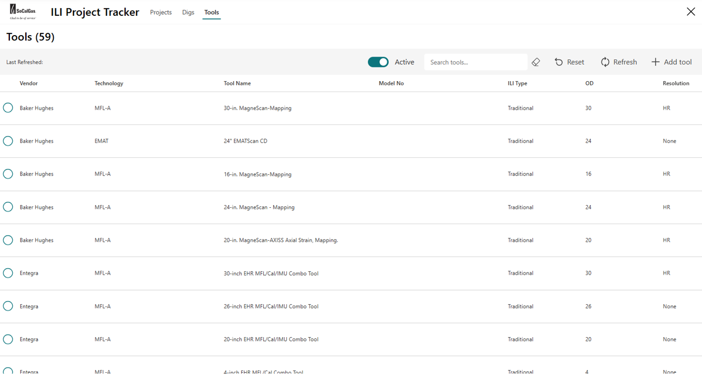Click 20-inch EHR MFL/Cal/IMU Combo Tool
Screen dimensions: 702x375
[x=271, y=339]
